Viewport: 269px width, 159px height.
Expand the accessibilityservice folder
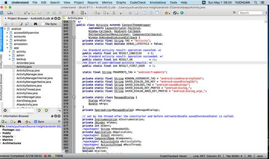click(x=7, y=33)
